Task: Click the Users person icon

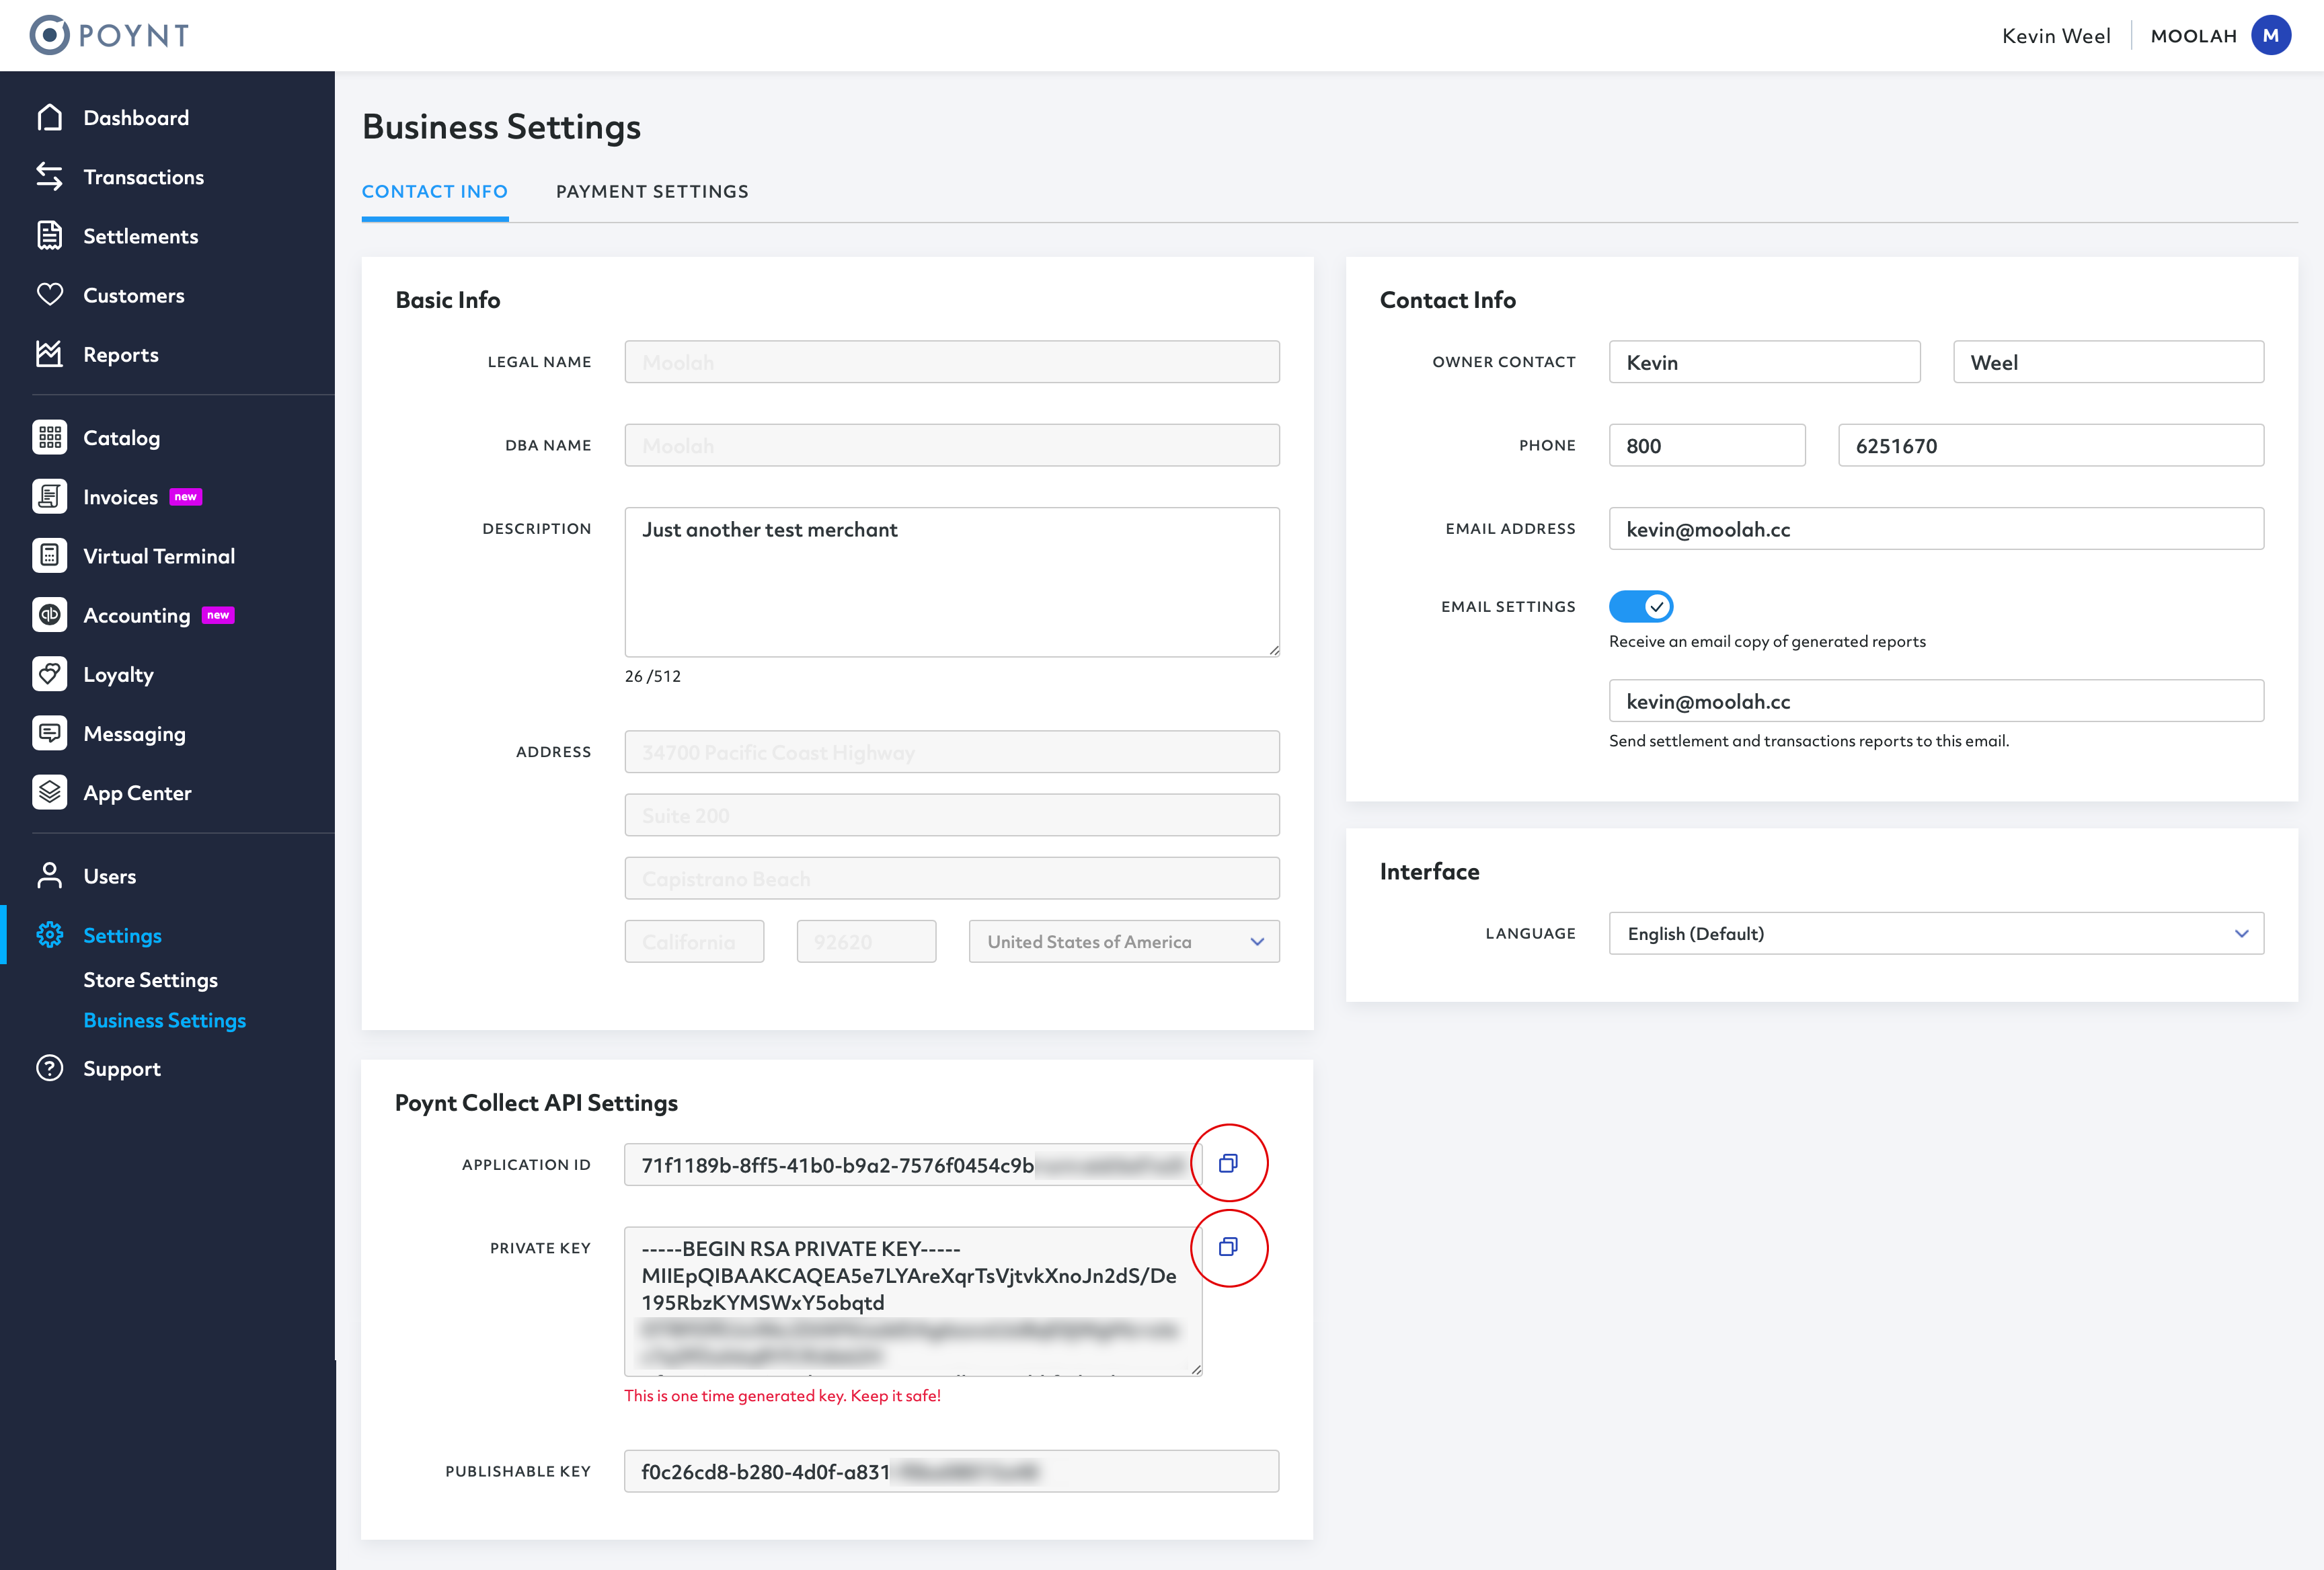Action: tap(49, 876)
